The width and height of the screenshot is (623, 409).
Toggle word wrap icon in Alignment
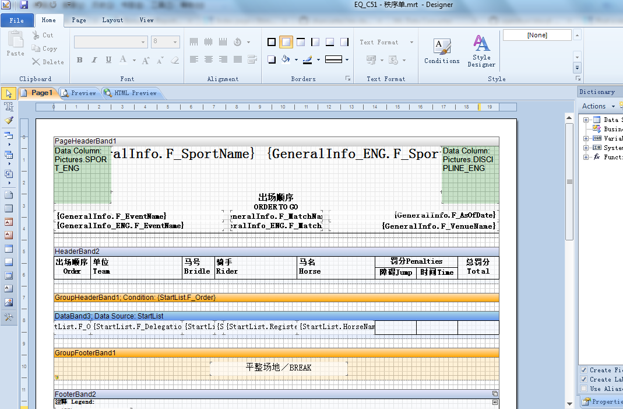(252, 60)
